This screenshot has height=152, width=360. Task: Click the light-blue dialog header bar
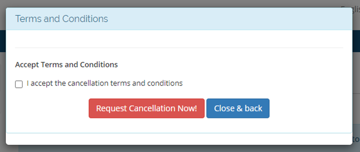[179, 19]
